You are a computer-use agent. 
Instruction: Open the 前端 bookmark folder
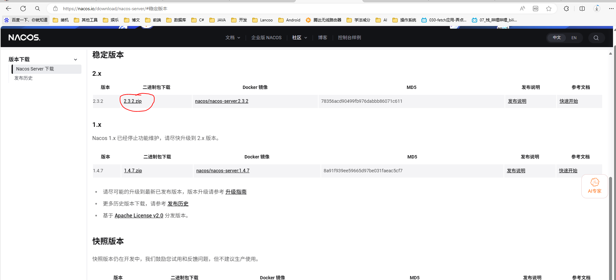153,20
